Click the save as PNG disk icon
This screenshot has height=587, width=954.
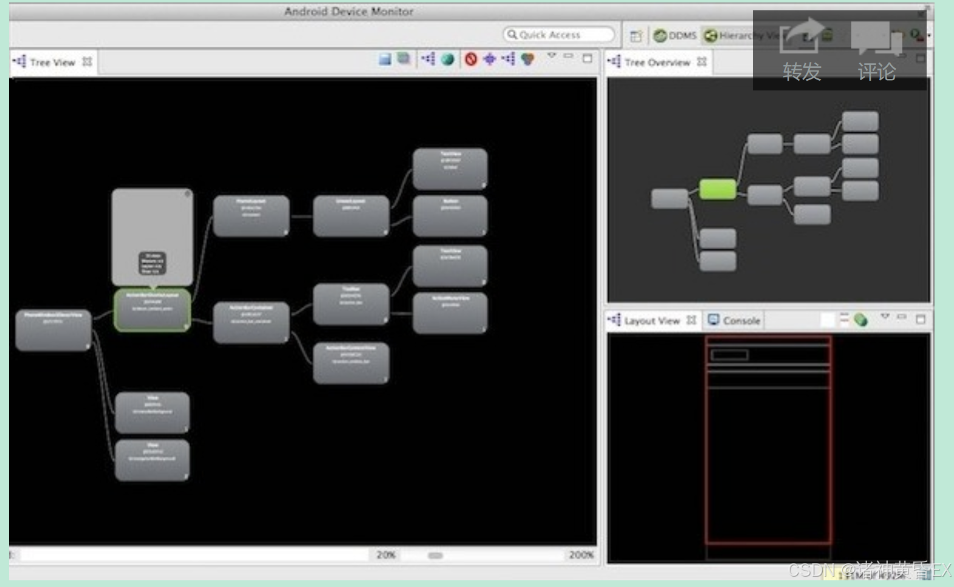[385, 59]
